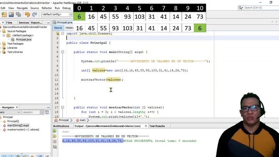Click the Undo toolbar icon

(x=27, y=14)
